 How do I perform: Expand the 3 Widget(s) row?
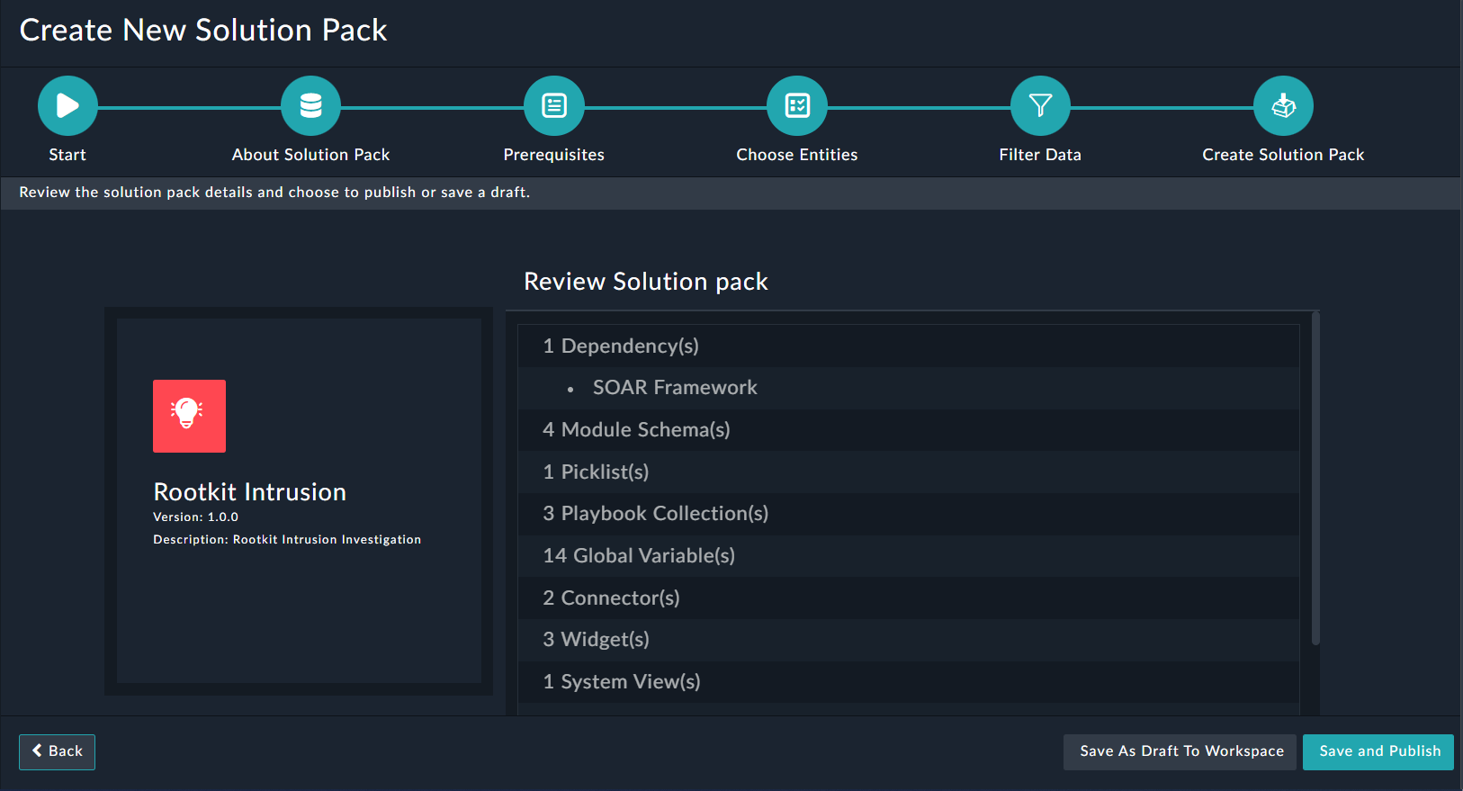pos(909,640)
